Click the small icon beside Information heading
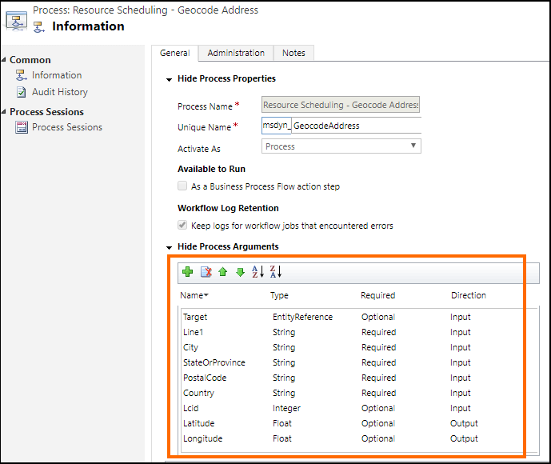551x464 pixels. [39, 27]
